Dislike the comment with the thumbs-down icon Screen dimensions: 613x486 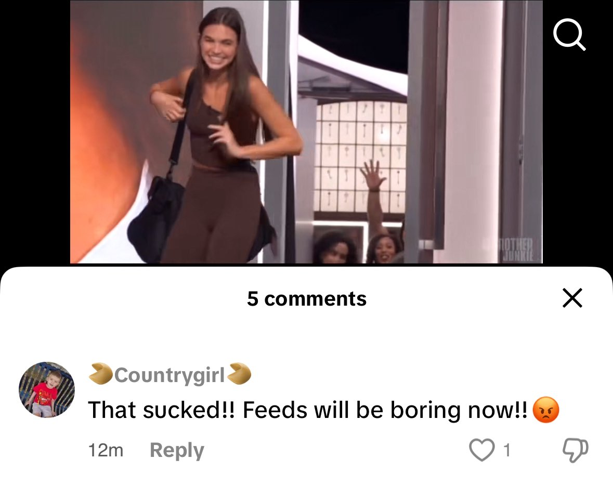point(575,451)
